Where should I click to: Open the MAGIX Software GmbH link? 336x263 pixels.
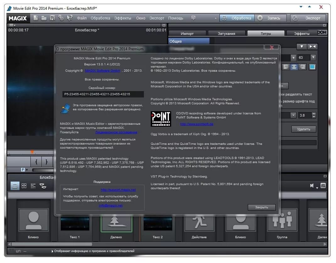(x=102, y=70)
